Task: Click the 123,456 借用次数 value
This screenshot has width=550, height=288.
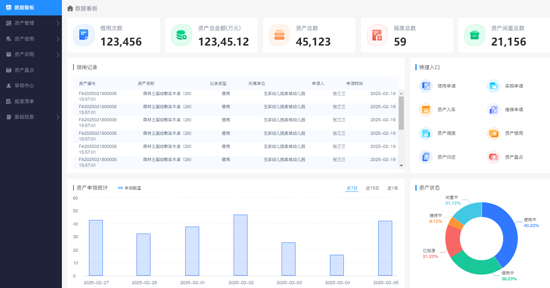Action: coord(121,42)
